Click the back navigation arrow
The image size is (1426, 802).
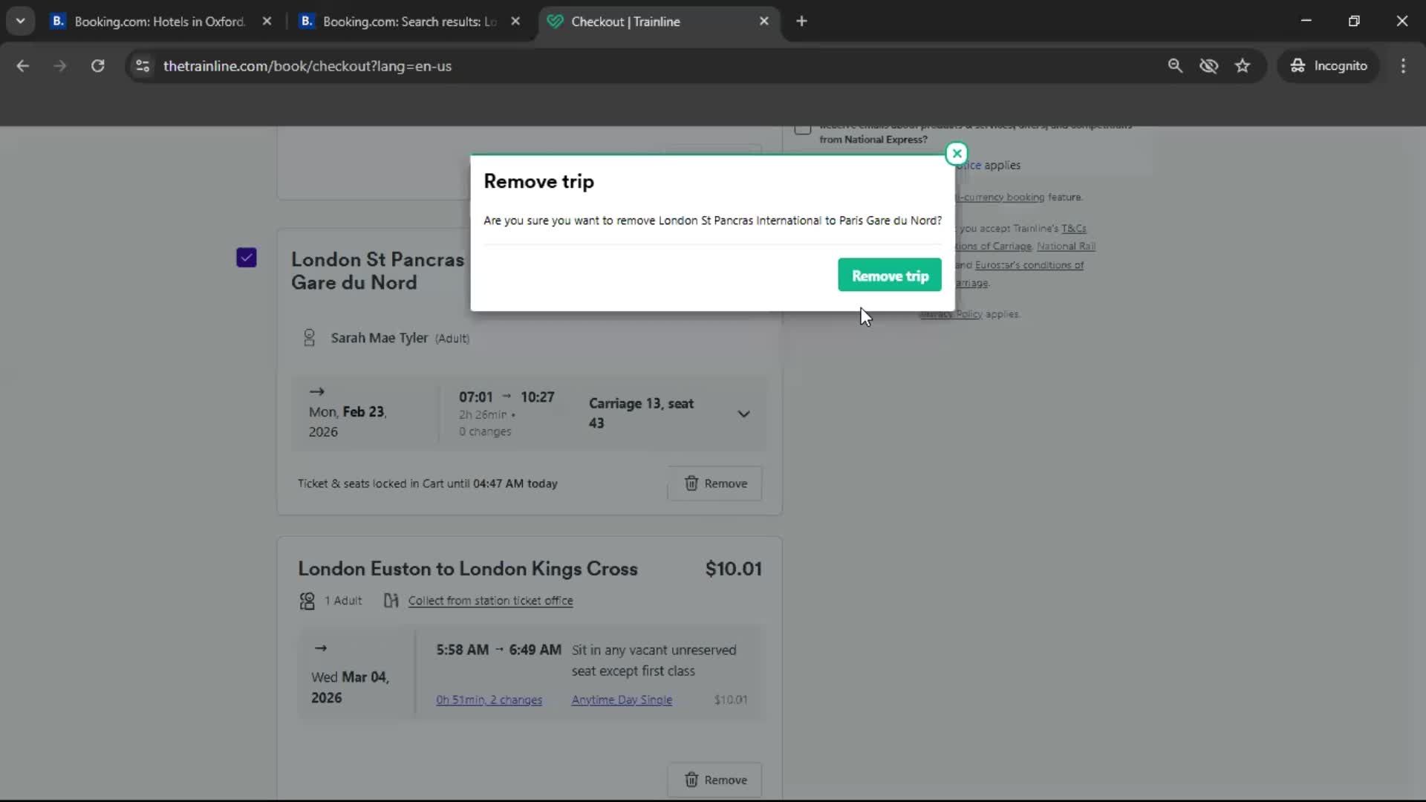click(23, 65)
